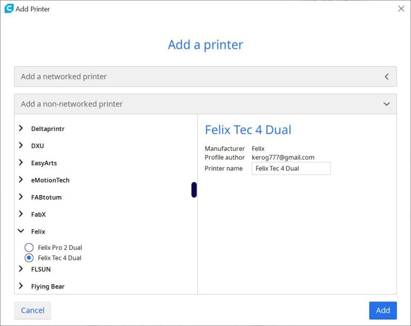411x326 pixels.
Task: Click the Felix Tec 4 Dual heading
Action: pos(248,130)
